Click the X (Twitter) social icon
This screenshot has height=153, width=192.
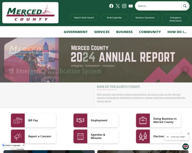(x=118, y=6)
